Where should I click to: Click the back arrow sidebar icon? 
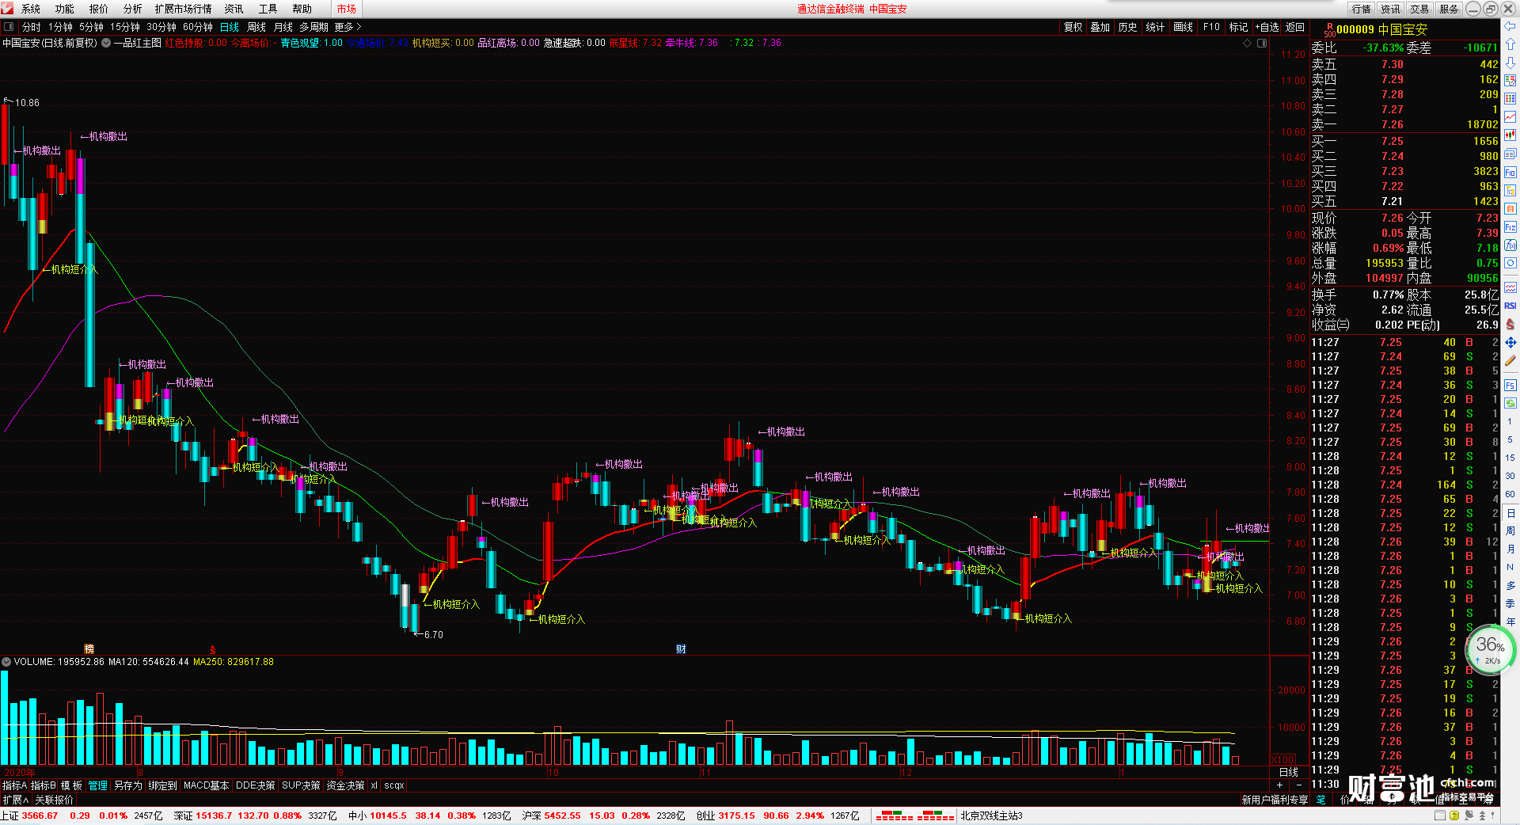(x=1510, y=27)
